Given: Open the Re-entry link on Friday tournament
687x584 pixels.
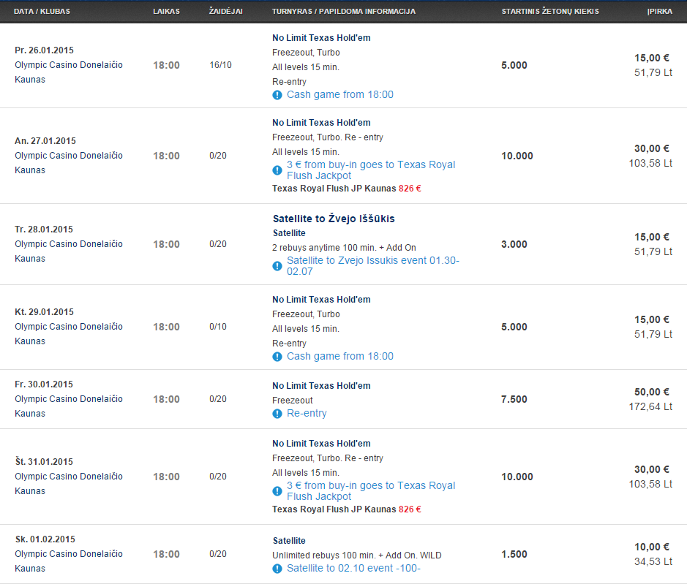Looking at the screenshot, I should coord(307,413).
